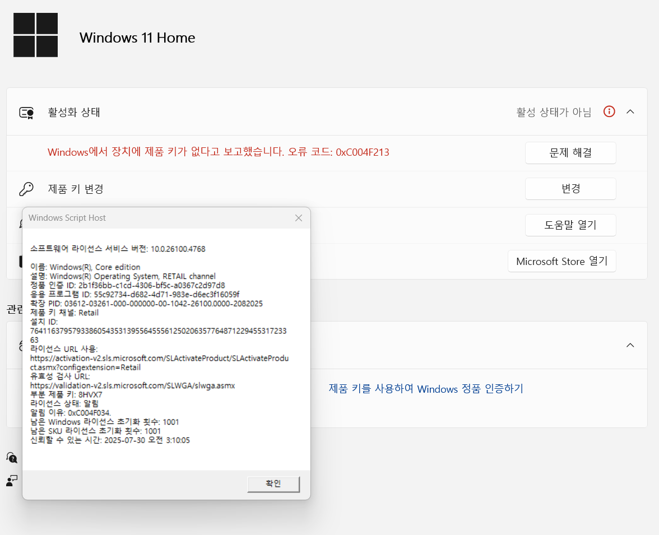Click the 알림 이유: 0xC004F034 line

tap(71, 413)
